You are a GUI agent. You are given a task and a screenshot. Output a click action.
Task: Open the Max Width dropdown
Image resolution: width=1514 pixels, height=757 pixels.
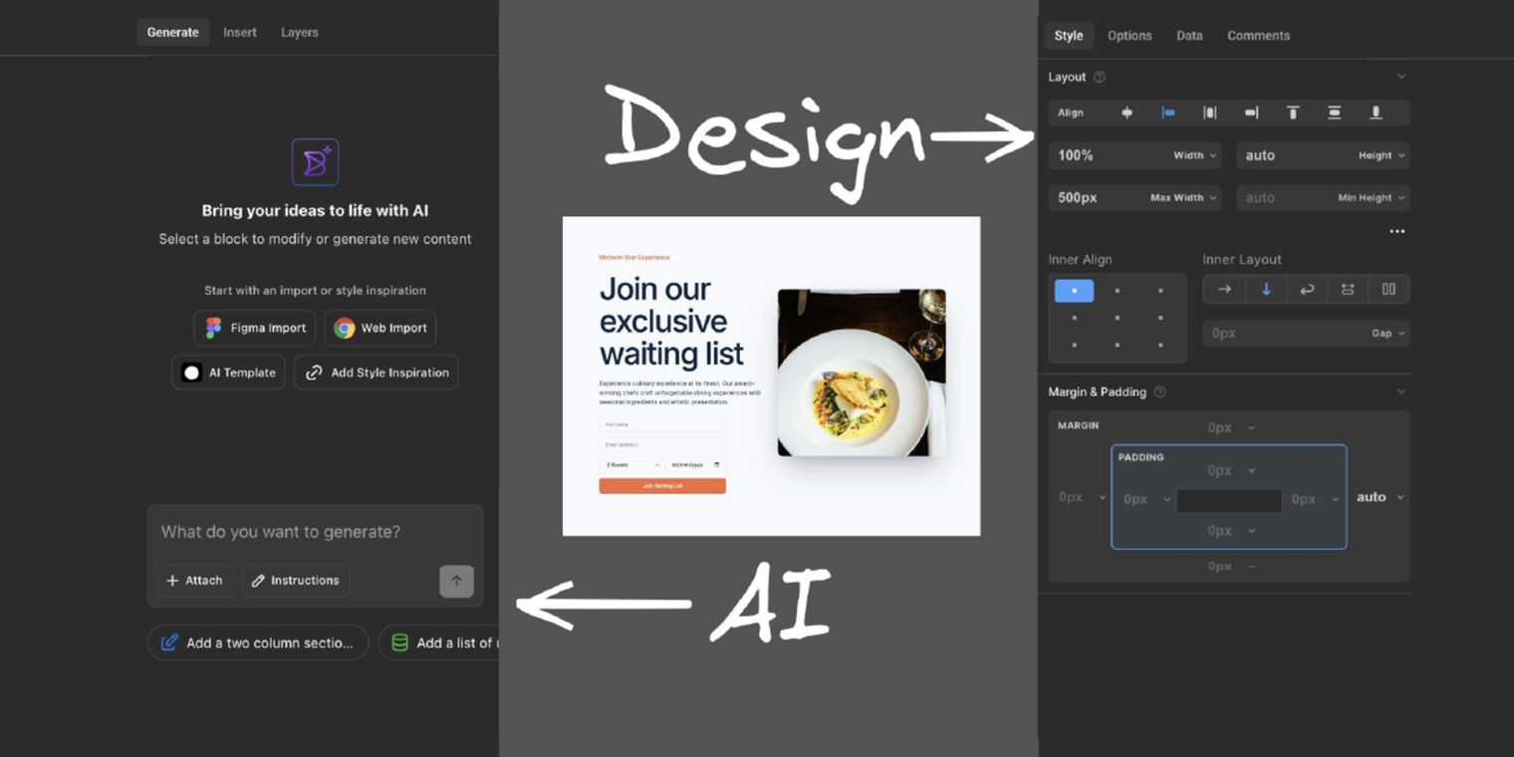tap(1183, 198)
